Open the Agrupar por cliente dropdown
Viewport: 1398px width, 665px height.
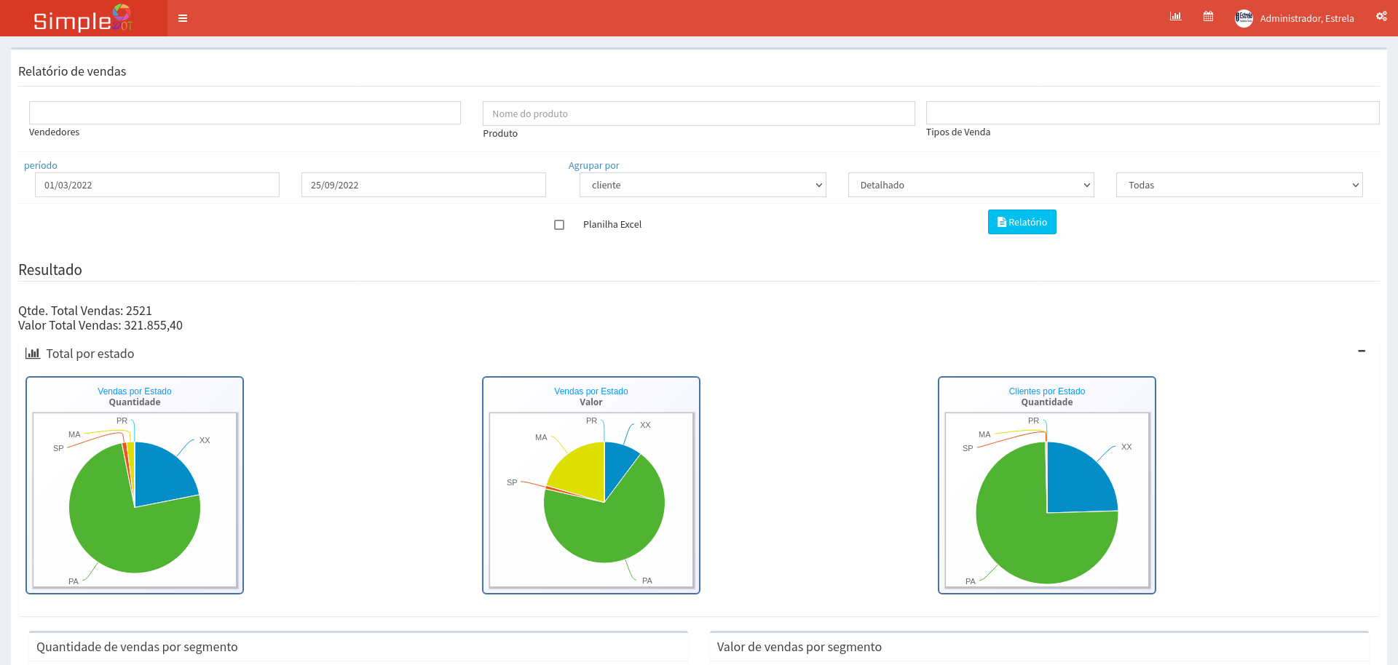702,185
